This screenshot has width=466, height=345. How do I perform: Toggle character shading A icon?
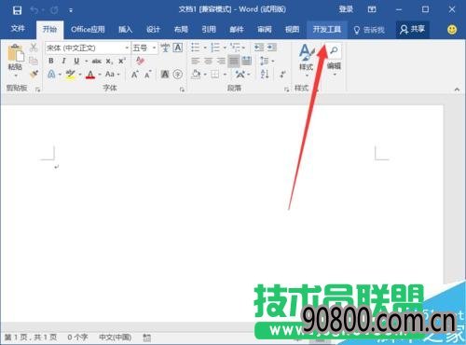[x=165, y=75]
